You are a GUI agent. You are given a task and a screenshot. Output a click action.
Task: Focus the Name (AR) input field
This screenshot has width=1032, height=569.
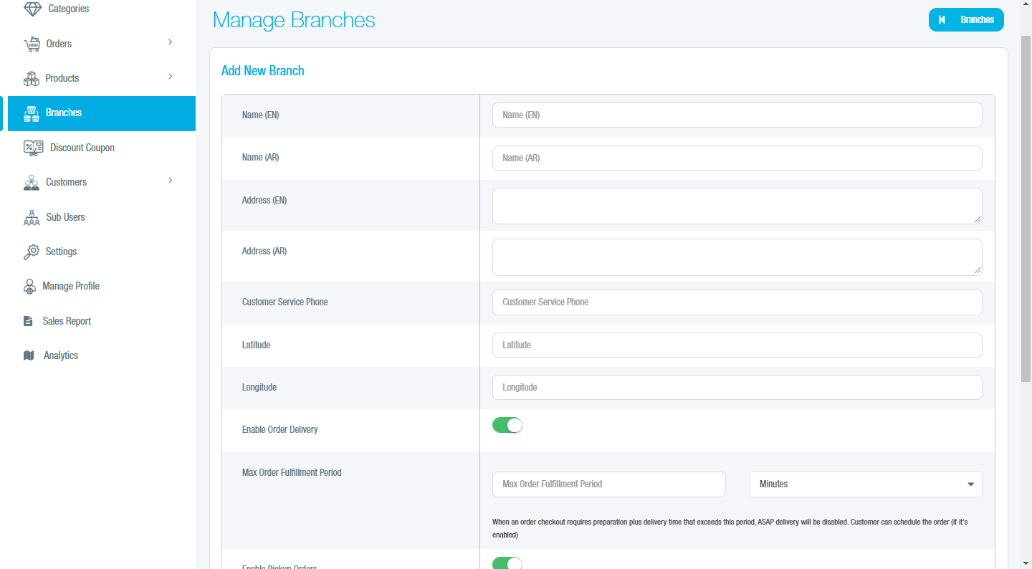pos(737,158)
